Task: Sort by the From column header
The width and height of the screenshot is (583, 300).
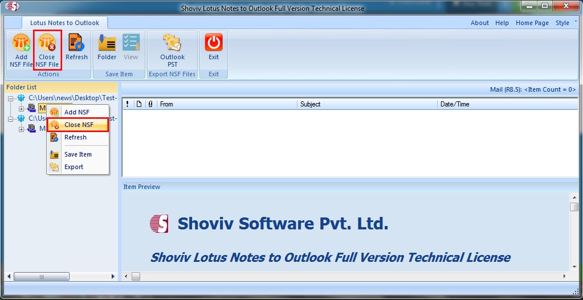Action: pos(227,104)
